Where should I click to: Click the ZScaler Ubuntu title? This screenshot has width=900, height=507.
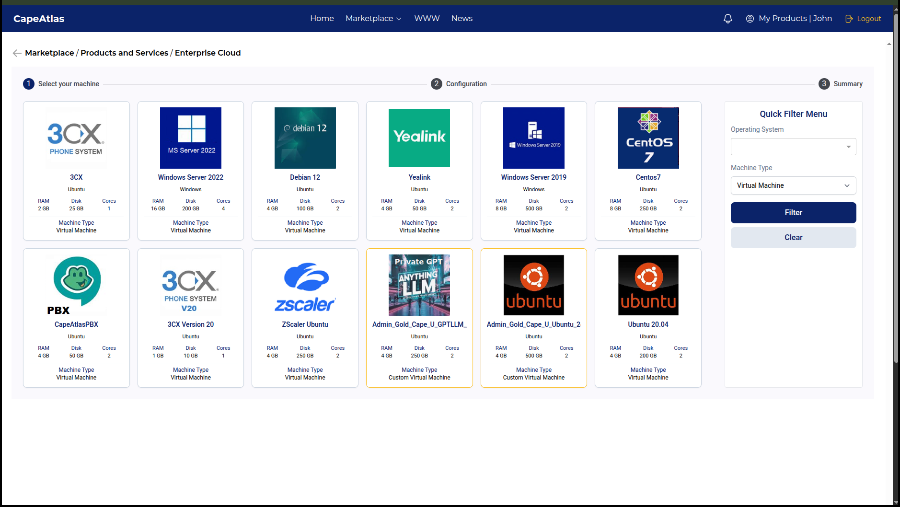click(x=305, y=324)
